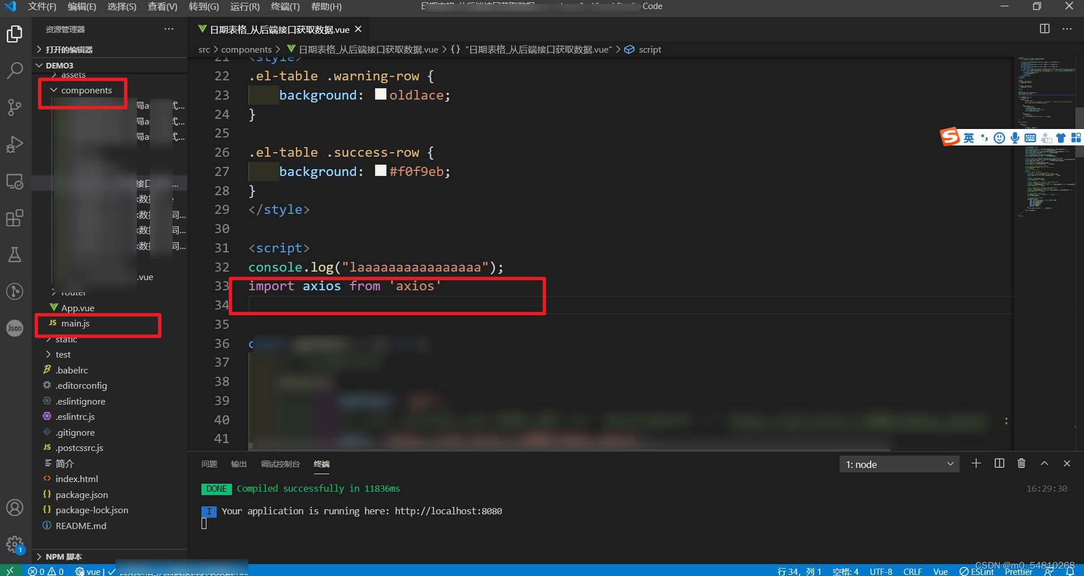Open the terminal selector dropdown '1: node'
The image size is (1084, 576).
pyautogui.click(x=899, y=464)
